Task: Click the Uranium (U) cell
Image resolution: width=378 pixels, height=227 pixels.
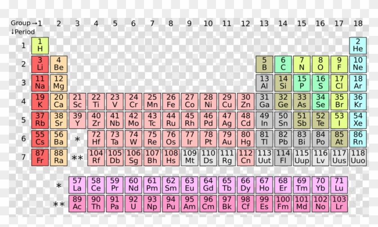Action: (x=133, y=204)
